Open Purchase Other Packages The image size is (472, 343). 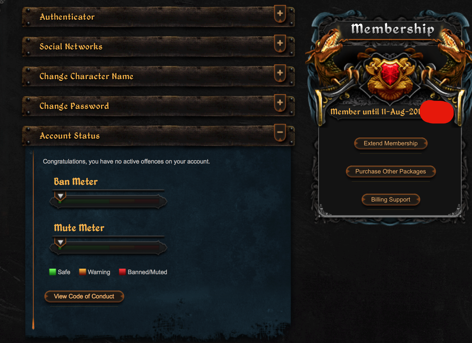391,171
